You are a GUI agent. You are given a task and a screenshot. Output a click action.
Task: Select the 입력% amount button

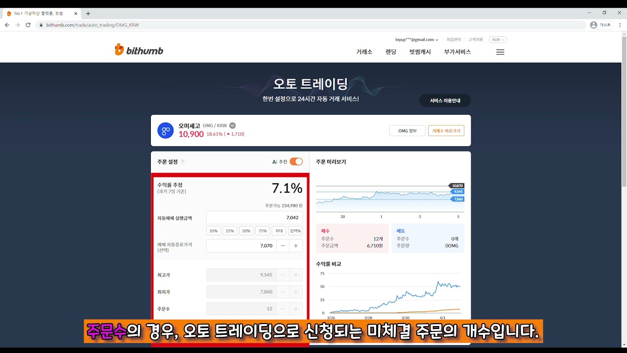click(295, 231)
